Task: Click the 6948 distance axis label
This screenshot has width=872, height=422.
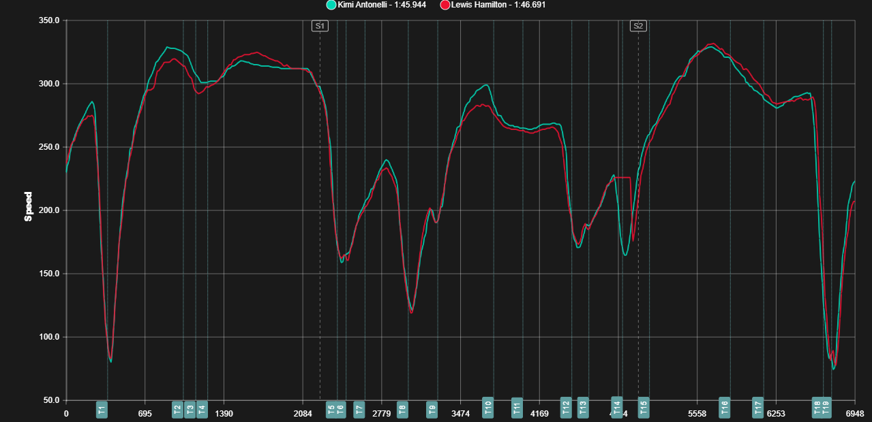Action: [855, 413]
